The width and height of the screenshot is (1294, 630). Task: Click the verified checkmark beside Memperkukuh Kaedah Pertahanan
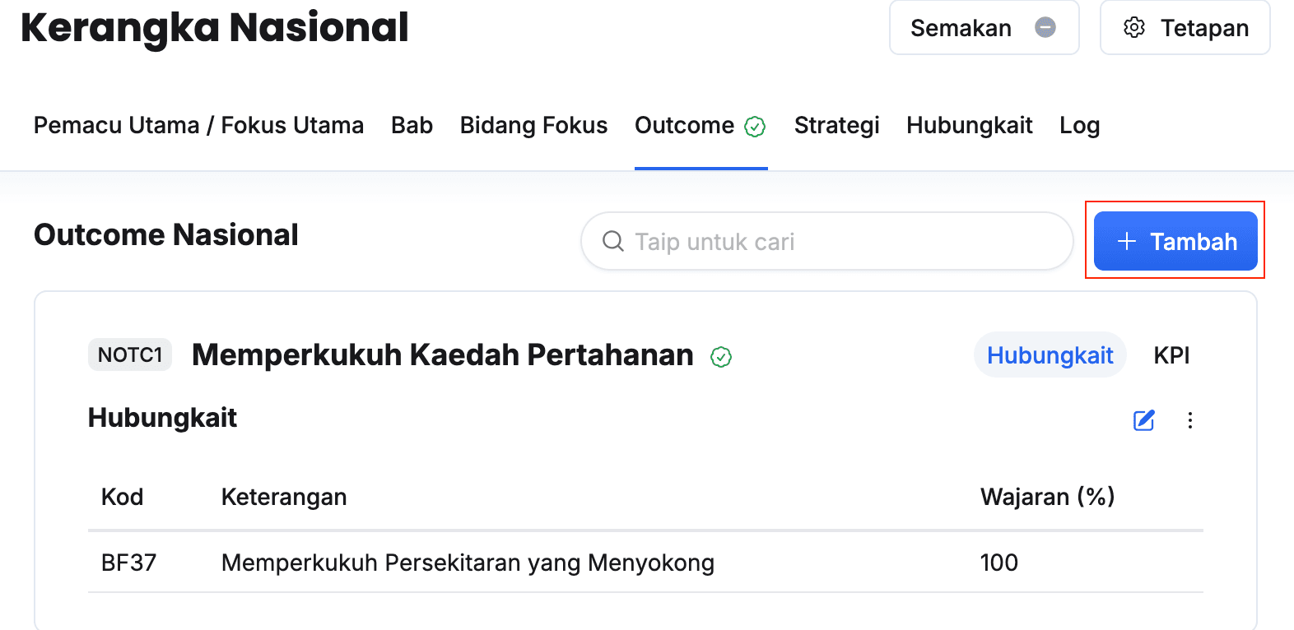click(x=721, y=356)
